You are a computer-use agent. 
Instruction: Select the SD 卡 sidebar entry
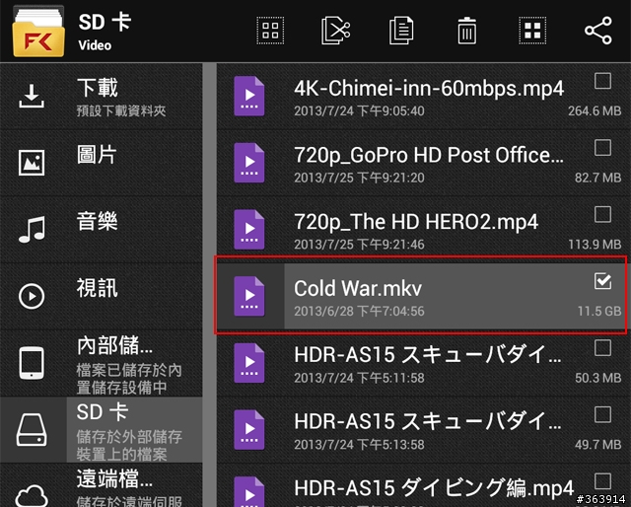click(101, 430)
